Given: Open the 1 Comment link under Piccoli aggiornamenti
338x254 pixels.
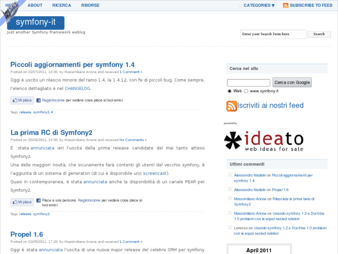Looking at the screenshot, I should coord(131,72).
